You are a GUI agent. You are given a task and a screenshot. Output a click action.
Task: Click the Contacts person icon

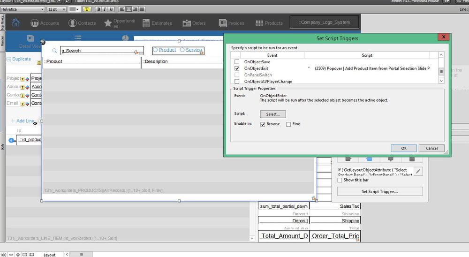pyautogui.click(x=72, y=23)
